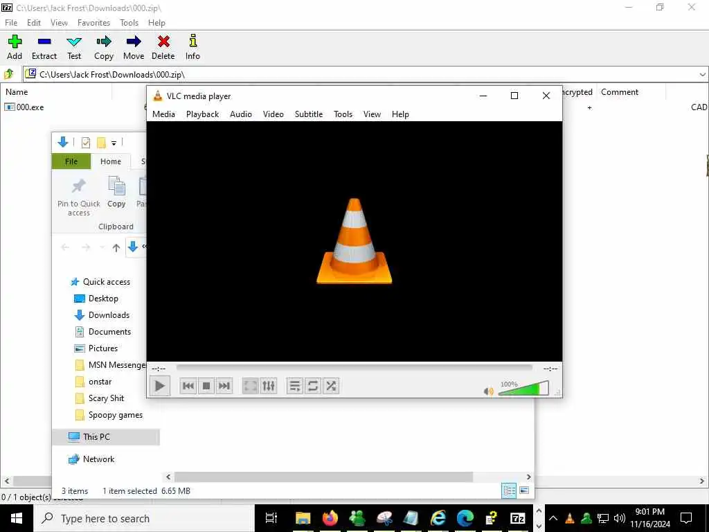Click VLC next media button

pyautogui.click(x=224, y=386)
